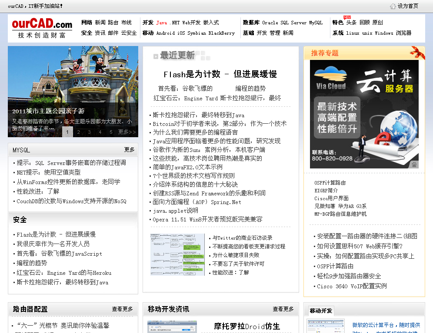
Task: Select slide 1 in the photo slideshow
Action: [x=67, y=132]
